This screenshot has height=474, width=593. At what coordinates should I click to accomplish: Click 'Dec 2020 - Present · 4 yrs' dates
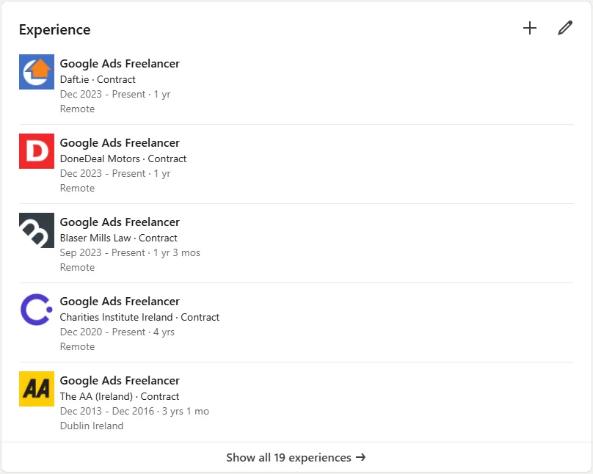pyautogui.click(x=117, y=332)
